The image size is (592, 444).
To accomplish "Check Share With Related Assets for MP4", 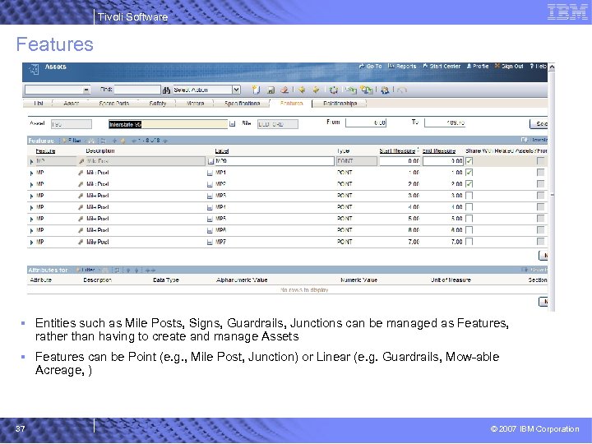I will click(469, 207).
